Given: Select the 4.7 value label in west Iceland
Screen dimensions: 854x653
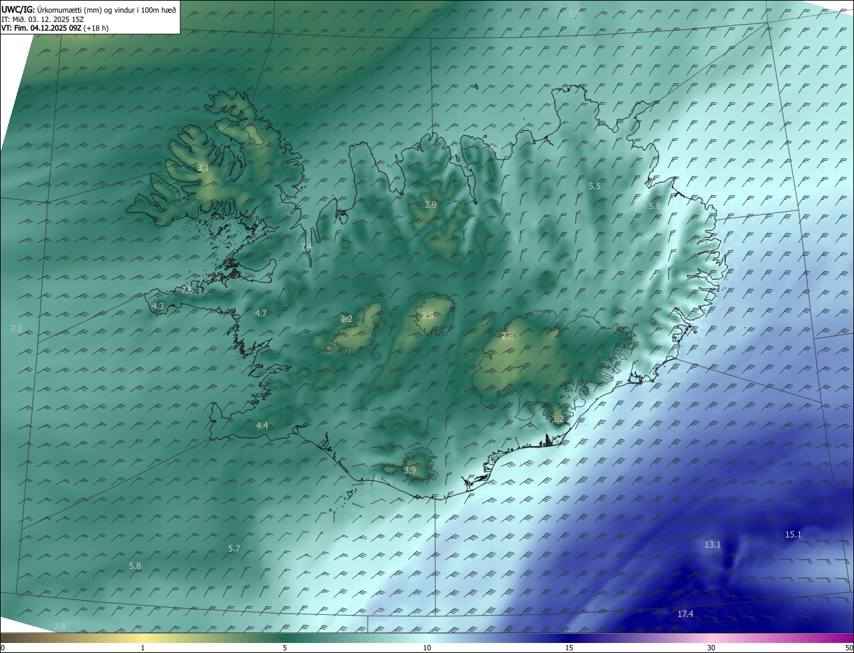Looking at the screenshot, I should [x=261, y=313].
